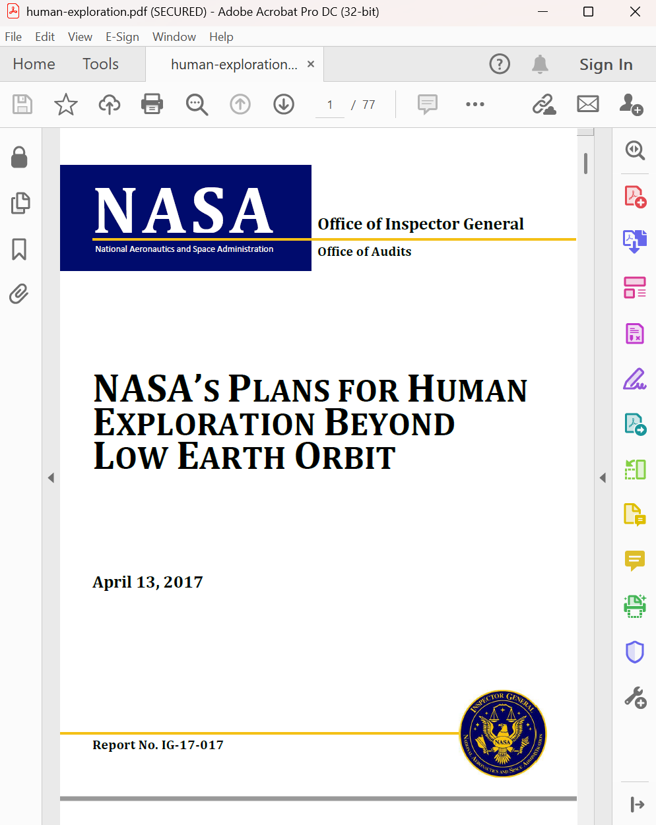656x825 pixels.
Task: Close the human-exploration document tab
Action: (x=311, y=64)
